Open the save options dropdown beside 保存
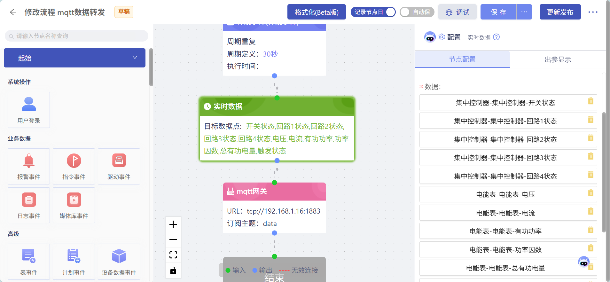Screen dimensions: 610x282 click(x=524, y=12)
